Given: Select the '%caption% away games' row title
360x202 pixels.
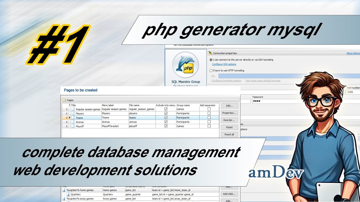Looking at the screenshot, I should tap(80, 199).
